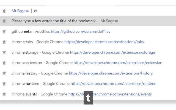Screen dimensions: 176x110
Task: Open the developer.chrome.com/extensions/tabs link
Action: coord(104,42)
